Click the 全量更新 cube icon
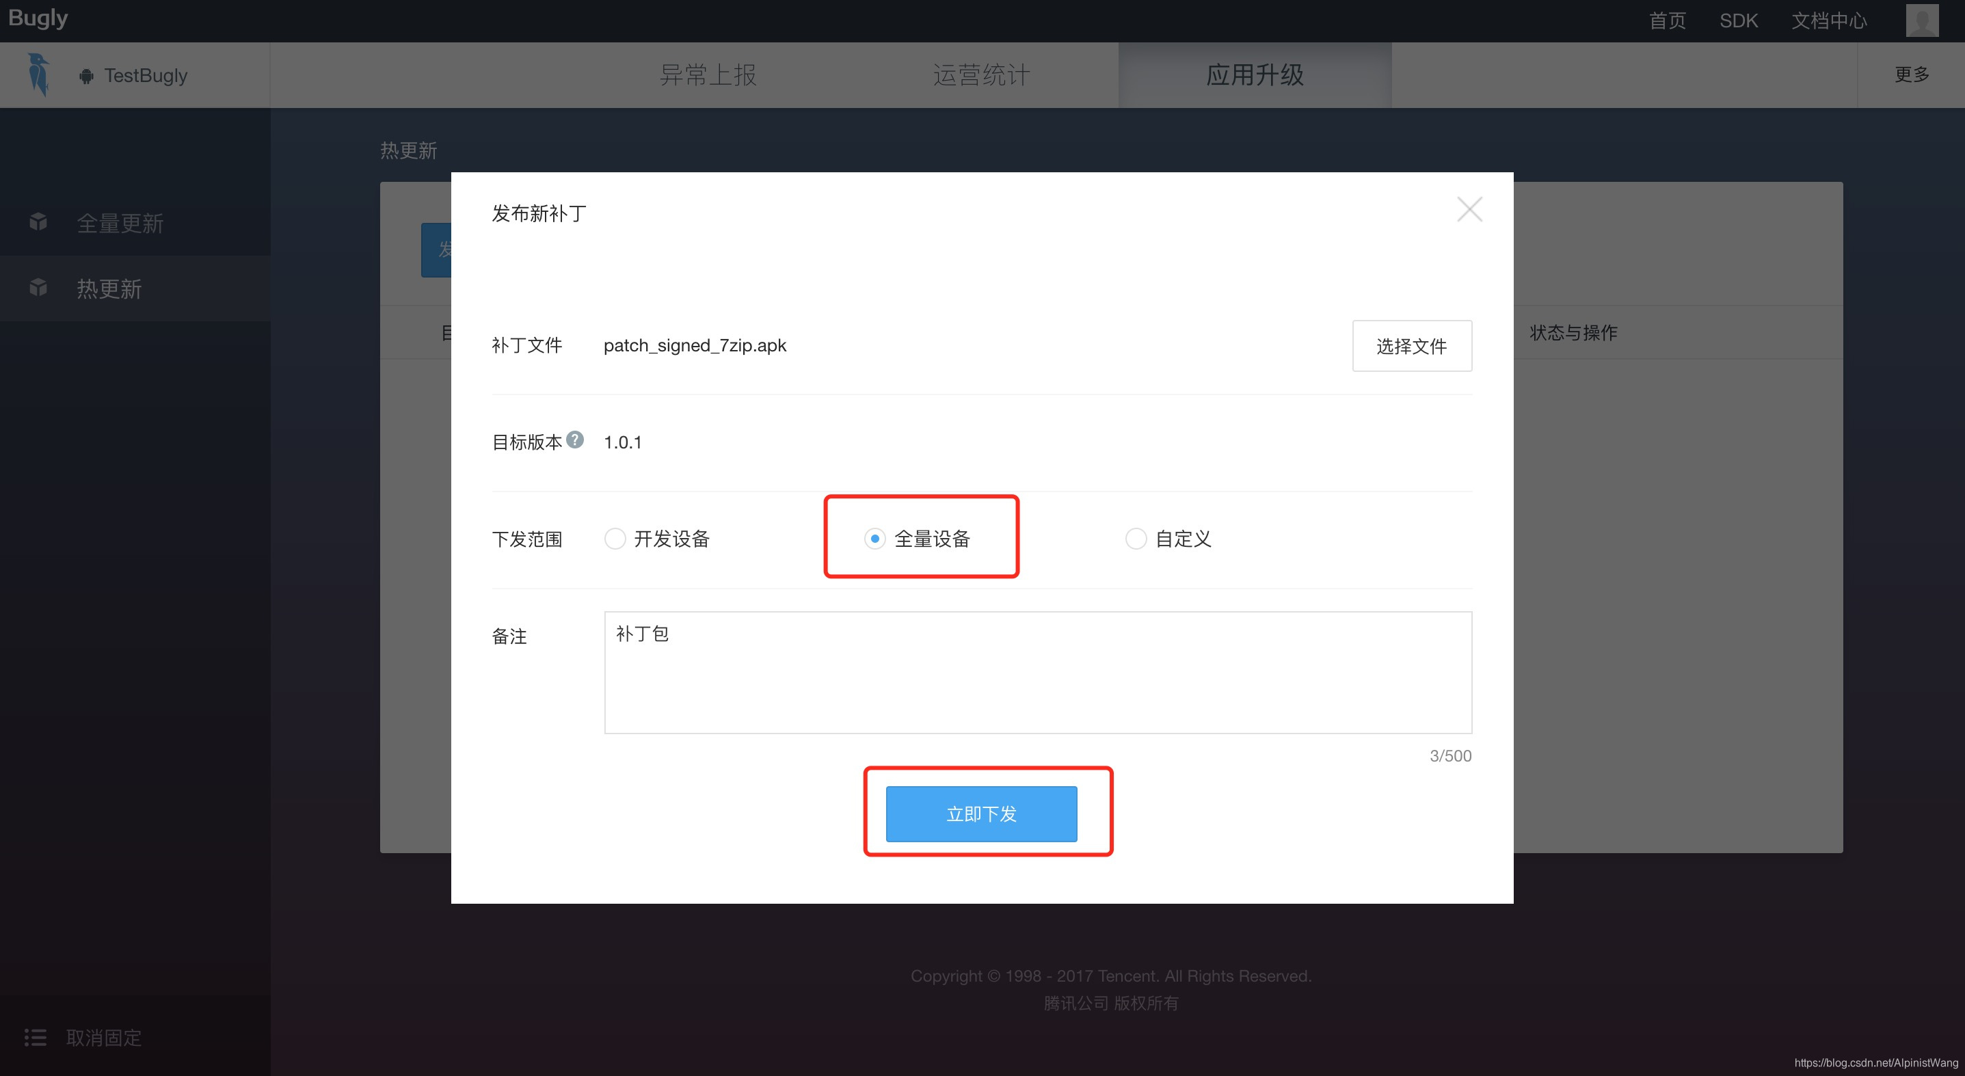This screenshot has width=1965, height=1076. point(38,222)
